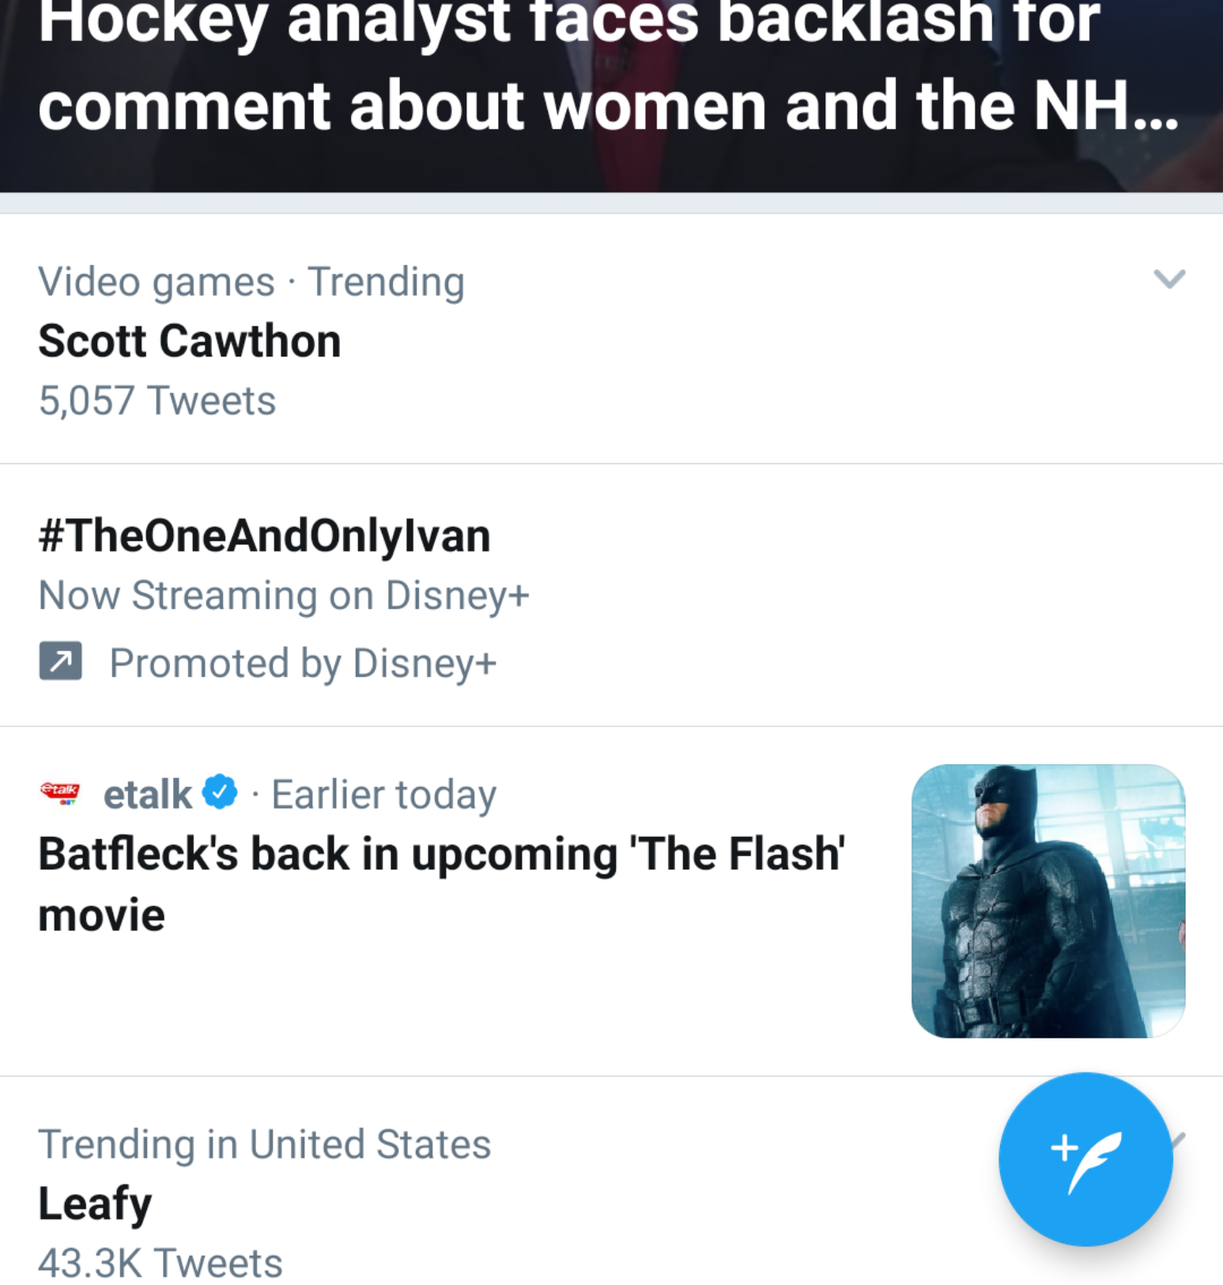The image size is (1223, 1285).
Task: Open the Batman image thumbnail
Action: click(x=1047, y=900)
